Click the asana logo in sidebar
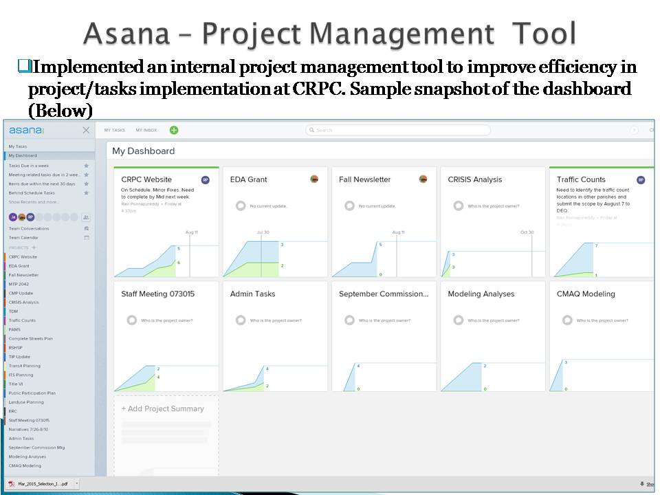Viewport: 660px width, 495px height. [x=27, y=130]
